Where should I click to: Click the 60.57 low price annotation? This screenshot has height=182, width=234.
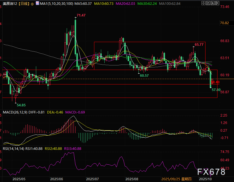click(145, 75)
